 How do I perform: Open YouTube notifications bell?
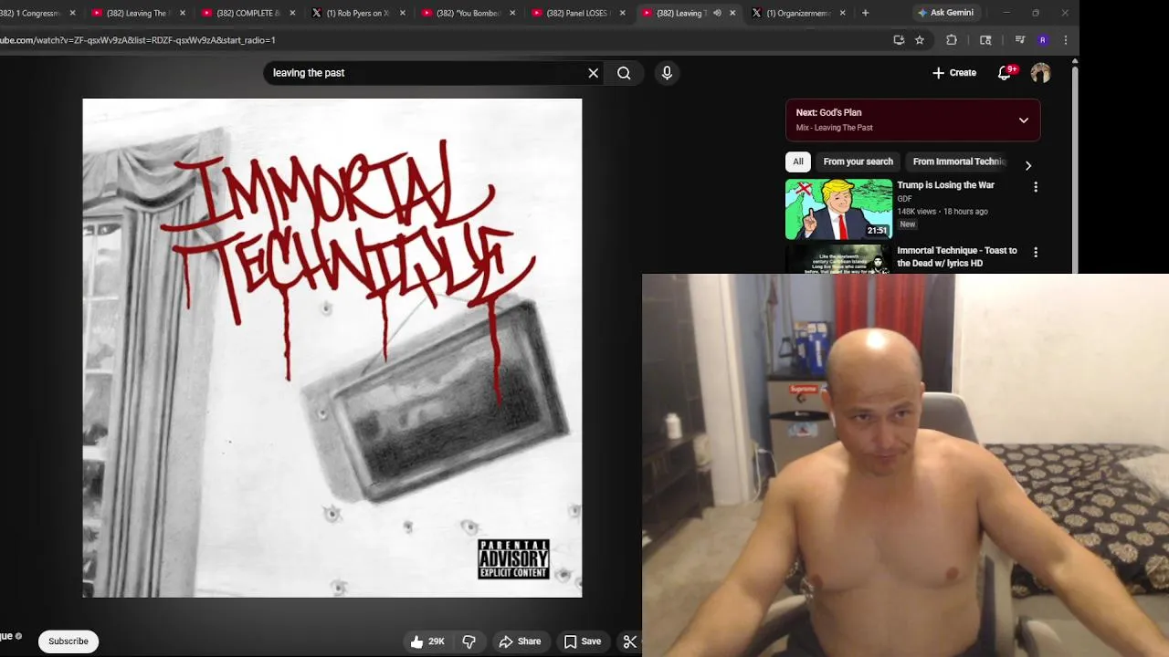[1005, 73]
